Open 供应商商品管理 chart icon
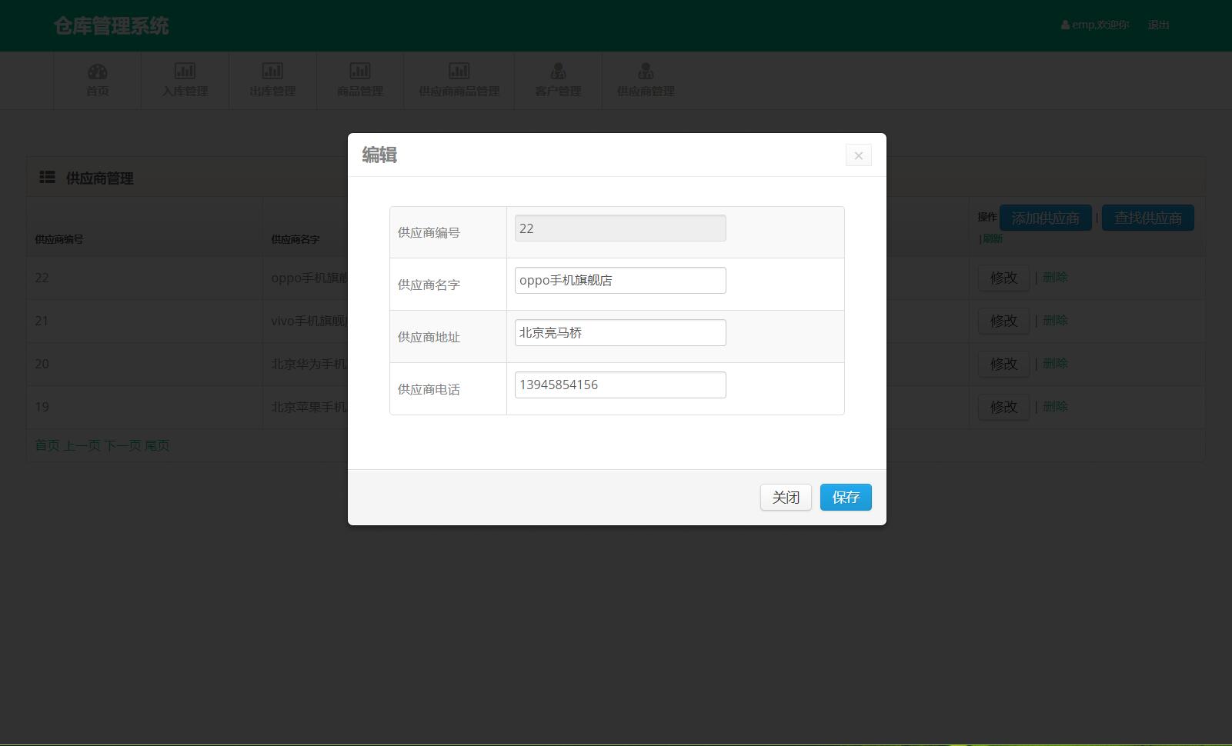 (459, 71)
